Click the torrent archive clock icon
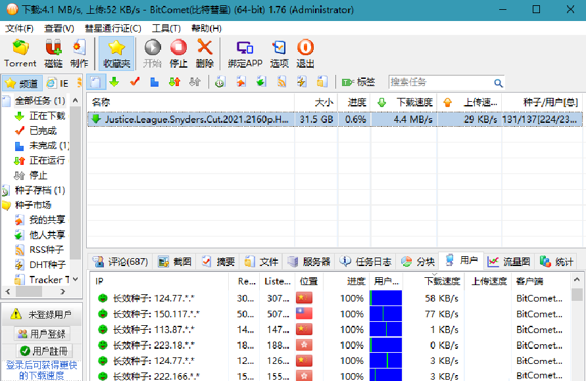This screenshot has height=381, width=586. (x=220, y=81)
